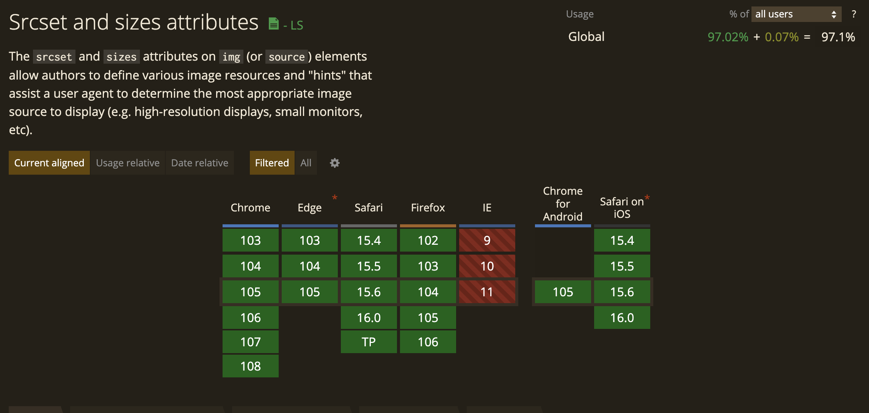Select Safari on iOS 16.0 cell
Viewport: 869px width, 413px height.
coord(622,318)
